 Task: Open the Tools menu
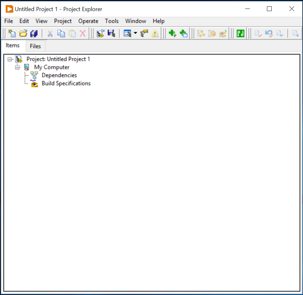coord(112,21)
